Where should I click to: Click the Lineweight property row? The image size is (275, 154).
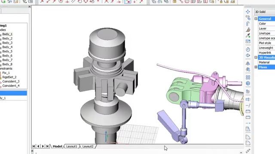point(266,48)
